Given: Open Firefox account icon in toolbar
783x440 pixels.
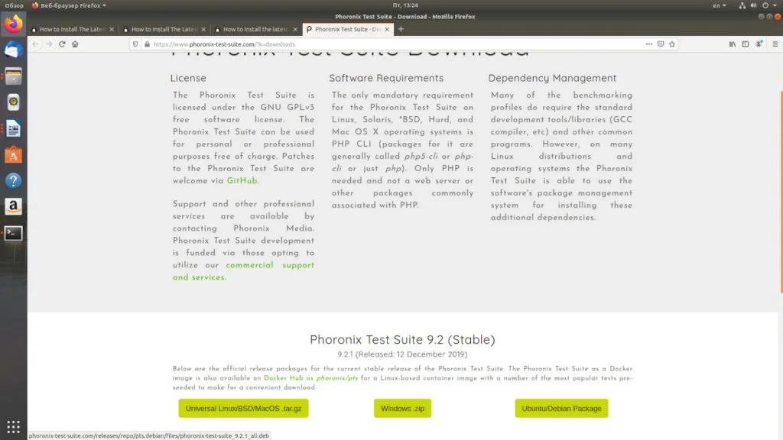Looking at the screenshot, I should (x=759, y=44).
